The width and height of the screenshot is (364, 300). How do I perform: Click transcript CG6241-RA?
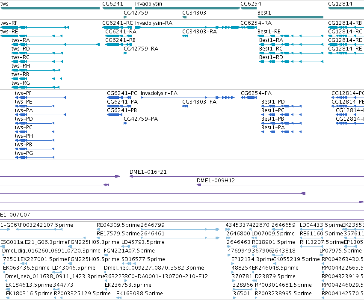pyautogui.click(x=121, y=32)
